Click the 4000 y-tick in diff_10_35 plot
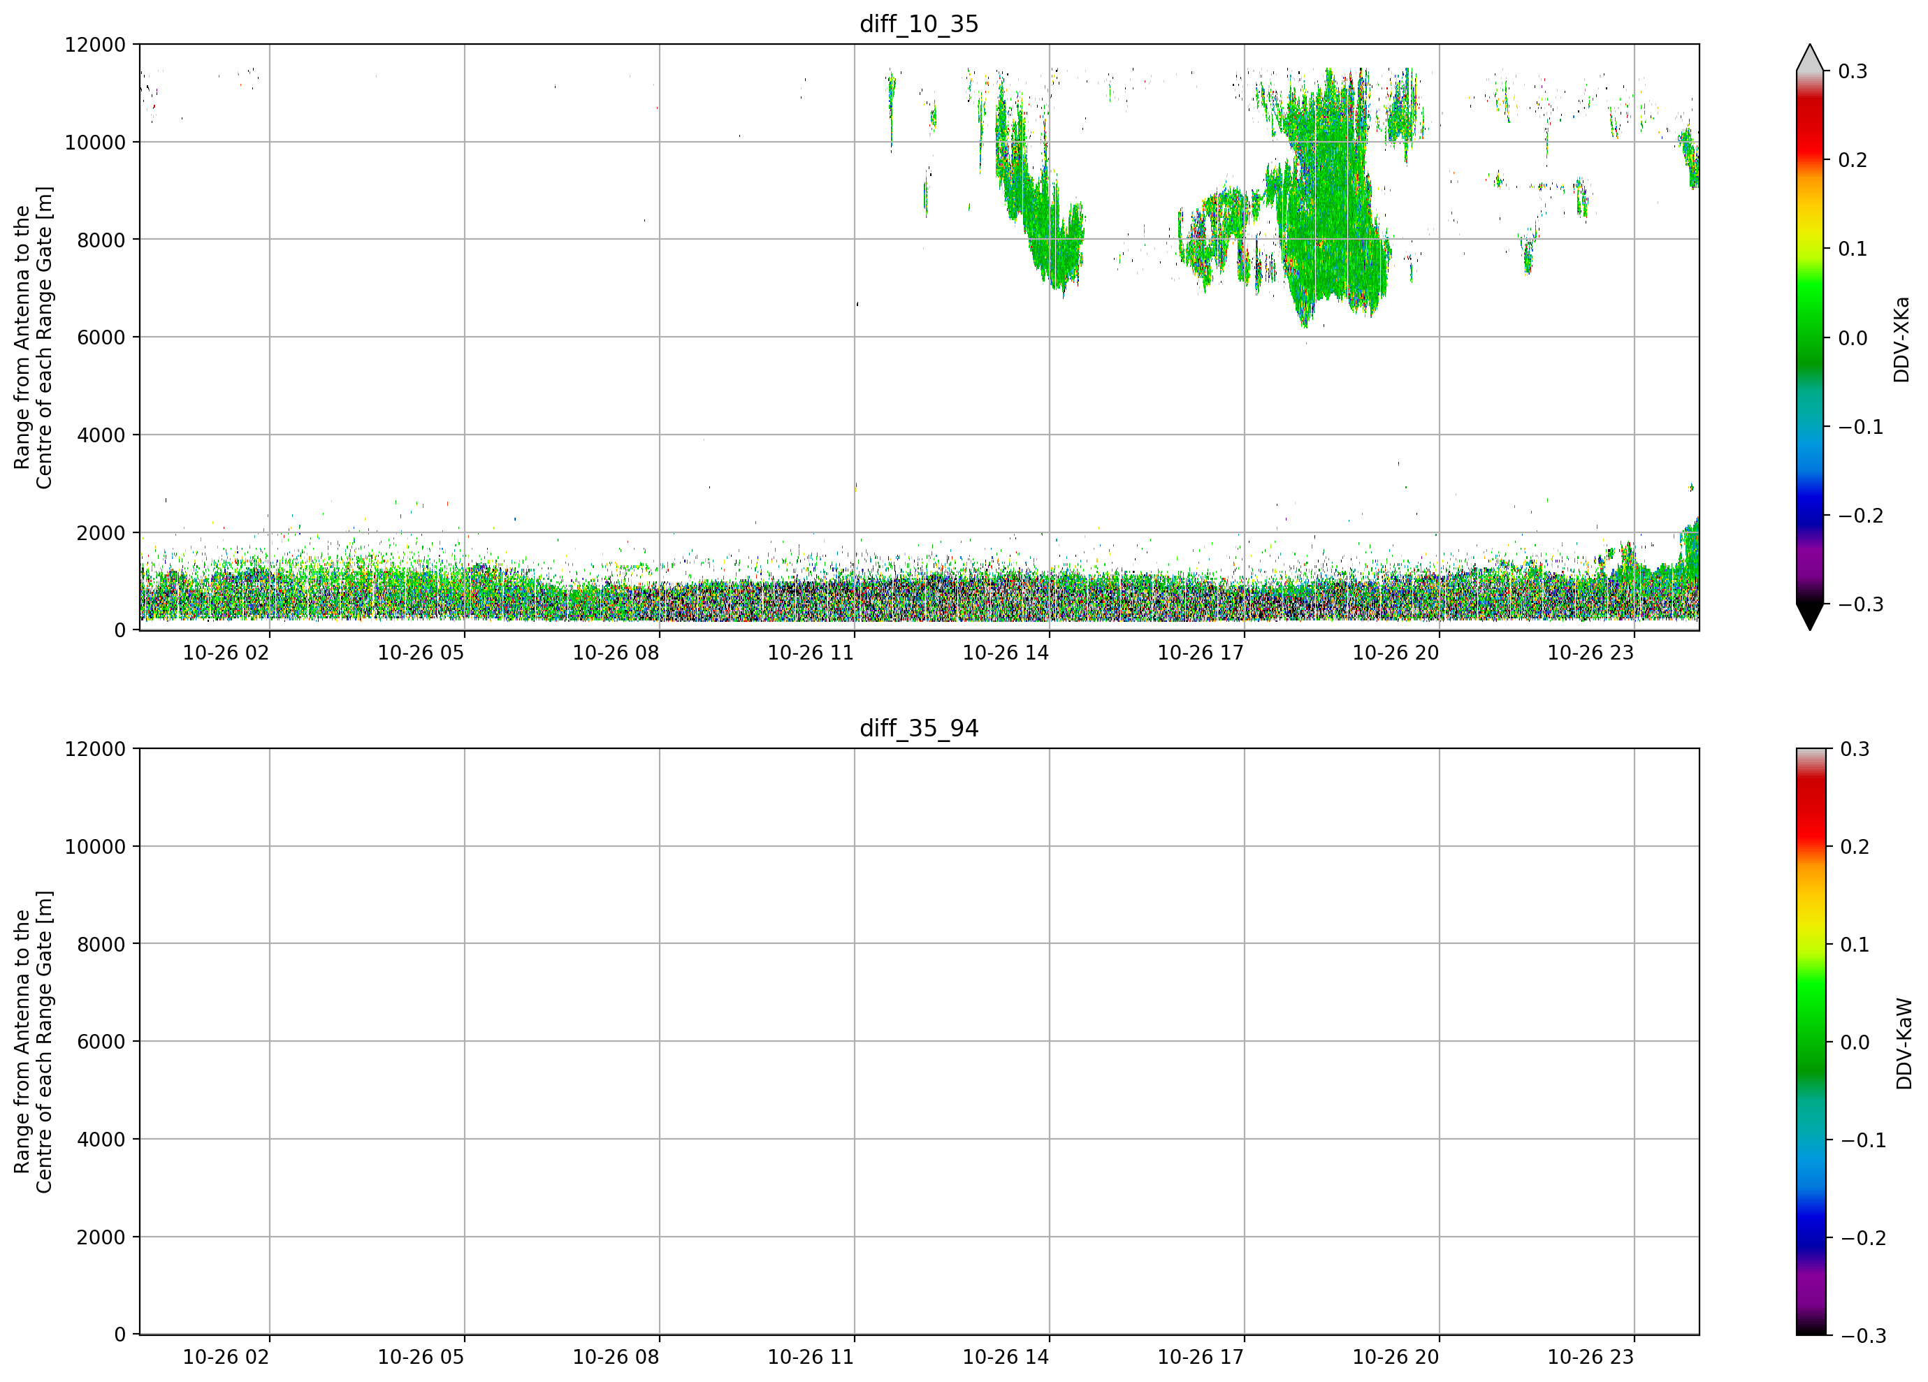 coord(101,435)
